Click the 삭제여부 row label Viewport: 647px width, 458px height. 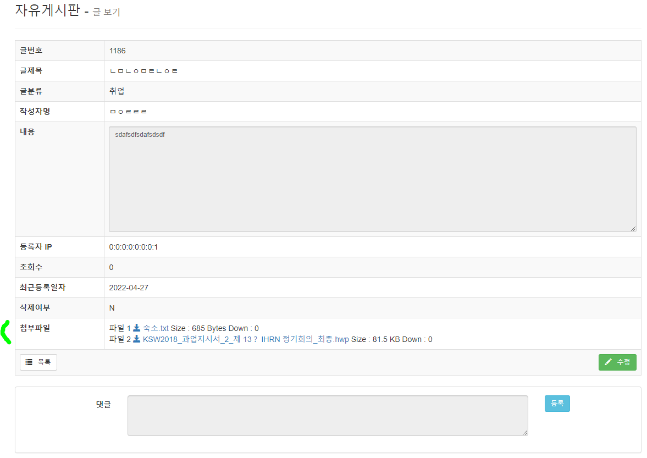(x=35, y=307)
